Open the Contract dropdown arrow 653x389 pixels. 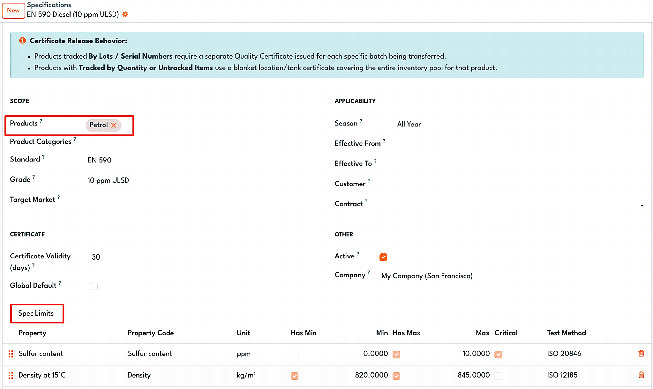[642, 205]
